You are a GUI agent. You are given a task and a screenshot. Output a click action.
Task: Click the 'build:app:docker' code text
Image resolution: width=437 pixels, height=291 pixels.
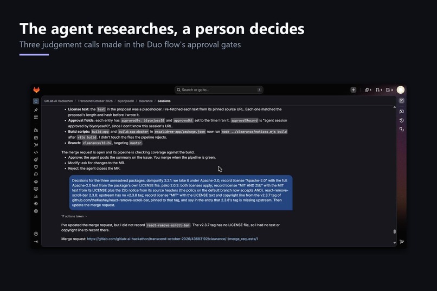pyautogui.click(x=133, y=132)
